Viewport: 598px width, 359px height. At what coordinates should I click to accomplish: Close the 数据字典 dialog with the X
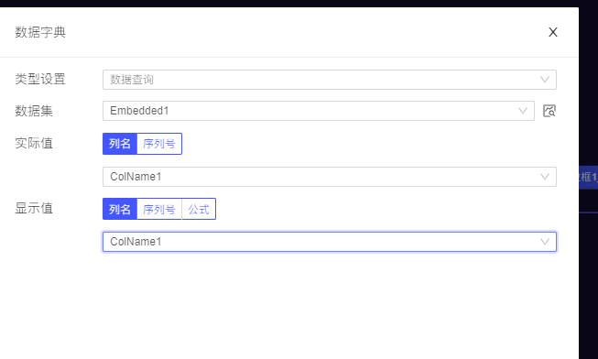coord(553,32)
